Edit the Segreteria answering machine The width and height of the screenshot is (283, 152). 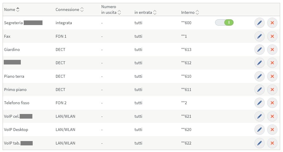[259, 23]
